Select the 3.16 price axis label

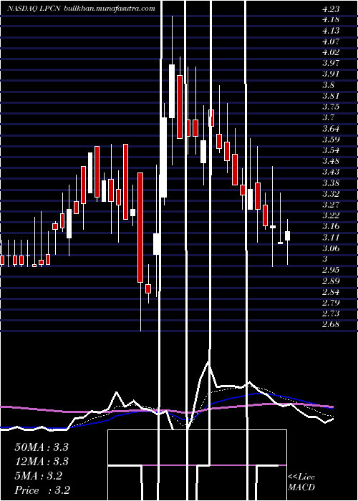coord(331,227)
